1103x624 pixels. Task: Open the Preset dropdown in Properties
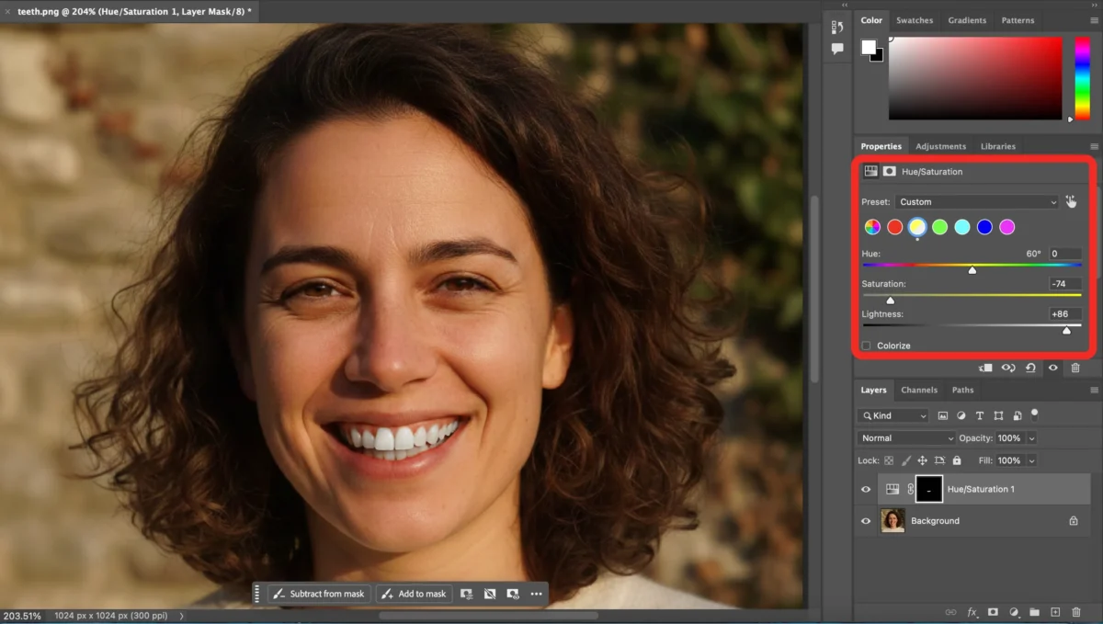(x=977, y=201)
